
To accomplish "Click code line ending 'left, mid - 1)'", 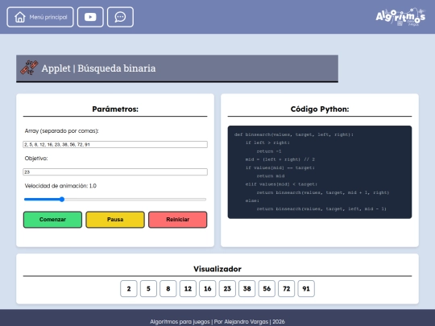I will click(321, 208).
